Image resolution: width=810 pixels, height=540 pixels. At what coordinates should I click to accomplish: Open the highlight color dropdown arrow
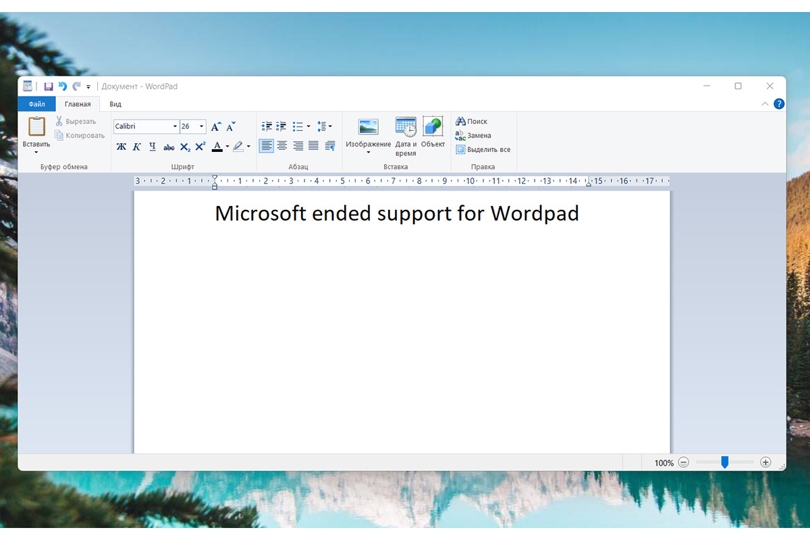(x=248, y=146)
